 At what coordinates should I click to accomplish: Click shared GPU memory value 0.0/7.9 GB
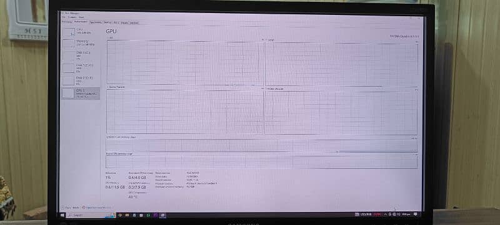click(x=137, y=188)
